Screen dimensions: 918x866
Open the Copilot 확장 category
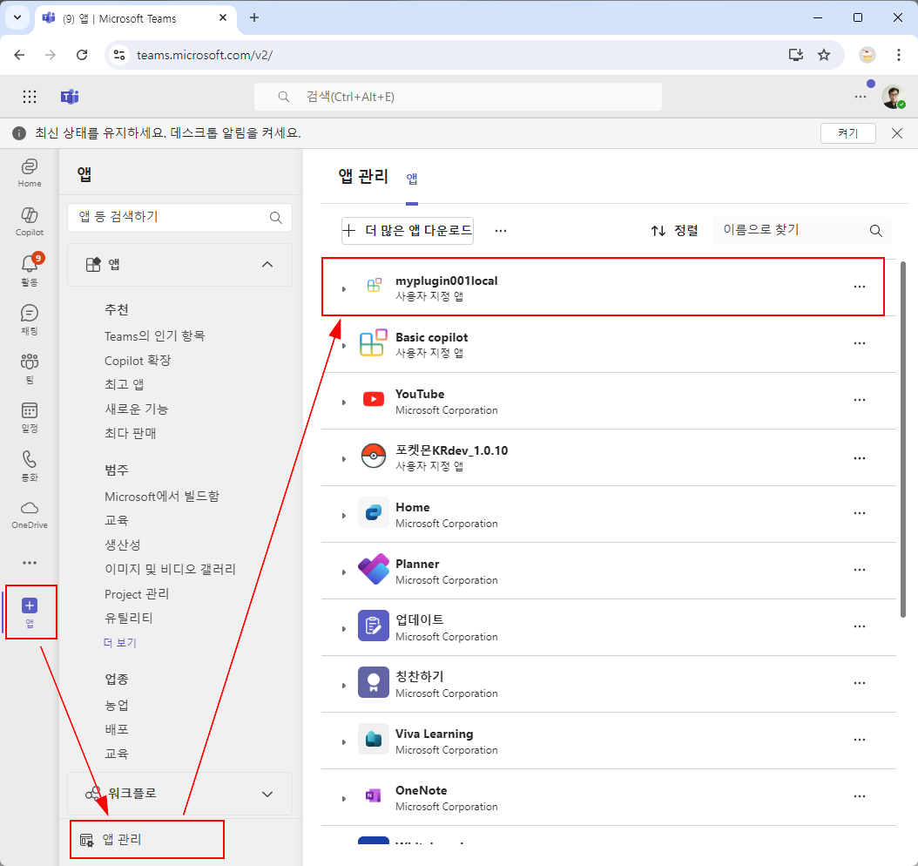click(138, 361)
